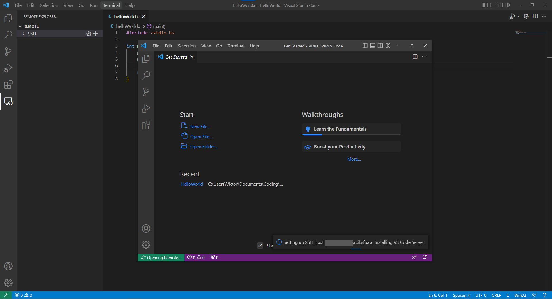552x299 pixels.
Task: Click Run and Debug icon in Get Started window
Action: point(146,109)
